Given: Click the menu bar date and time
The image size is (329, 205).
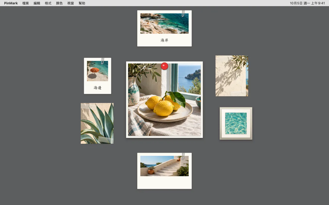Looking at the screenshot, I should [307, 3].
